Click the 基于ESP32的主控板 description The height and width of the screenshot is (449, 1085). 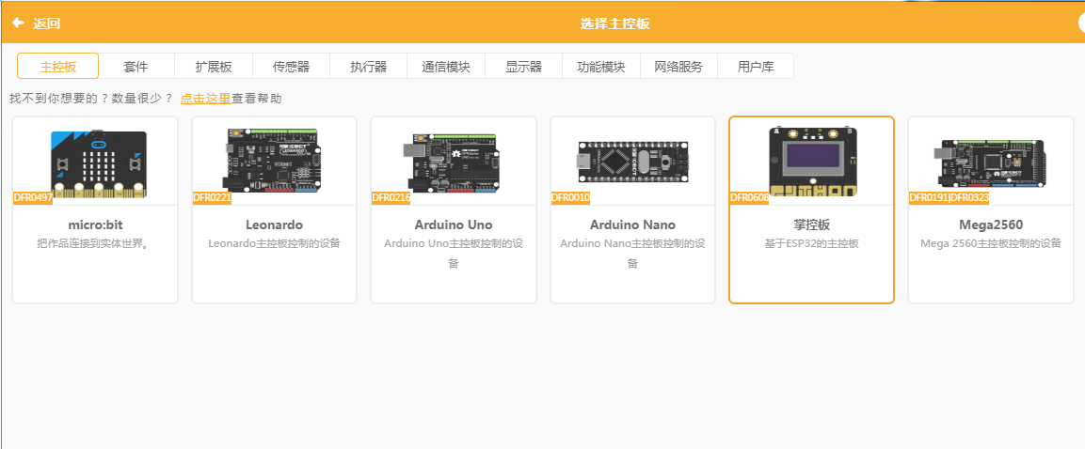tap(812, 244)
